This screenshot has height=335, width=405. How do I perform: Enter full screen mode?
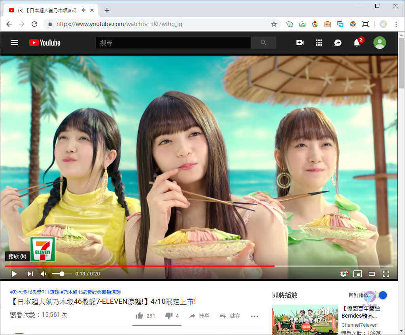coord(386,274)
